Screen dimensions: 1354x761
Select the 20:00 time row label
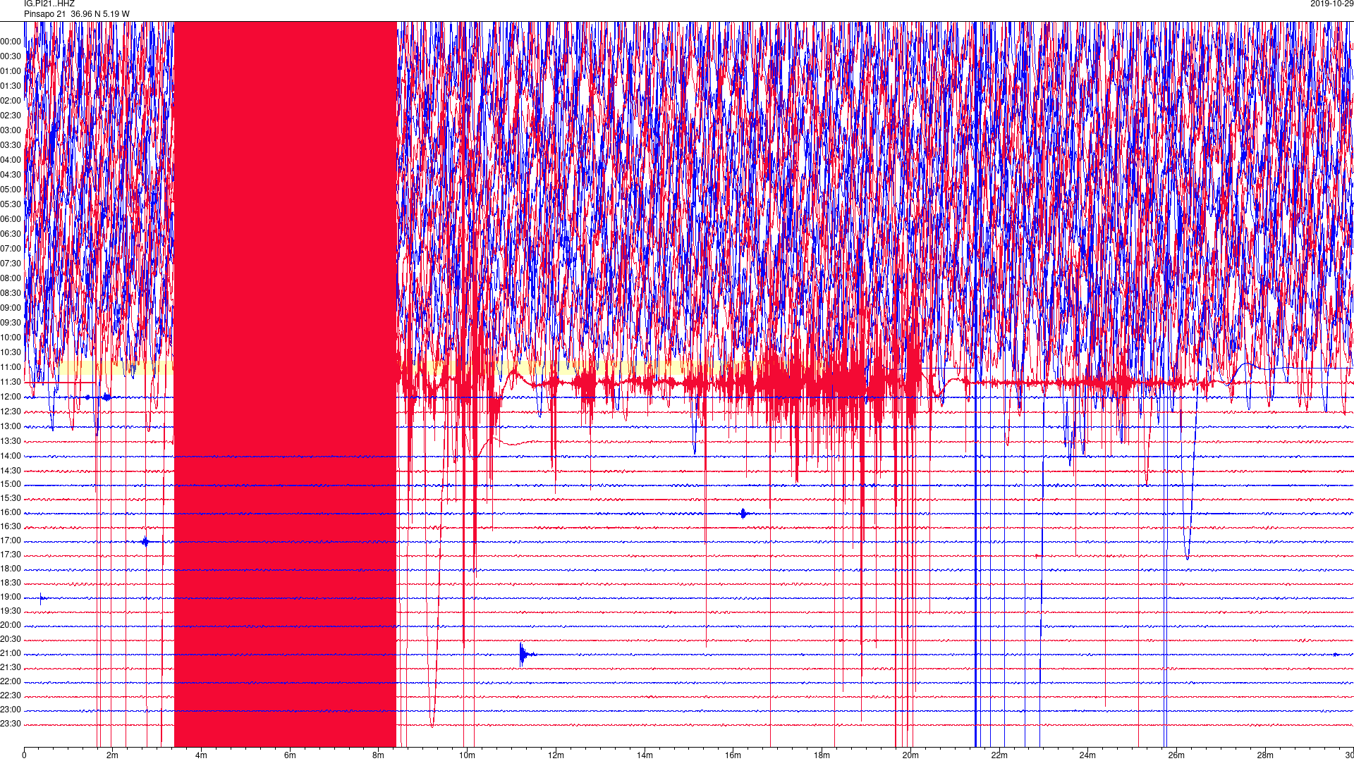(11, 625)
